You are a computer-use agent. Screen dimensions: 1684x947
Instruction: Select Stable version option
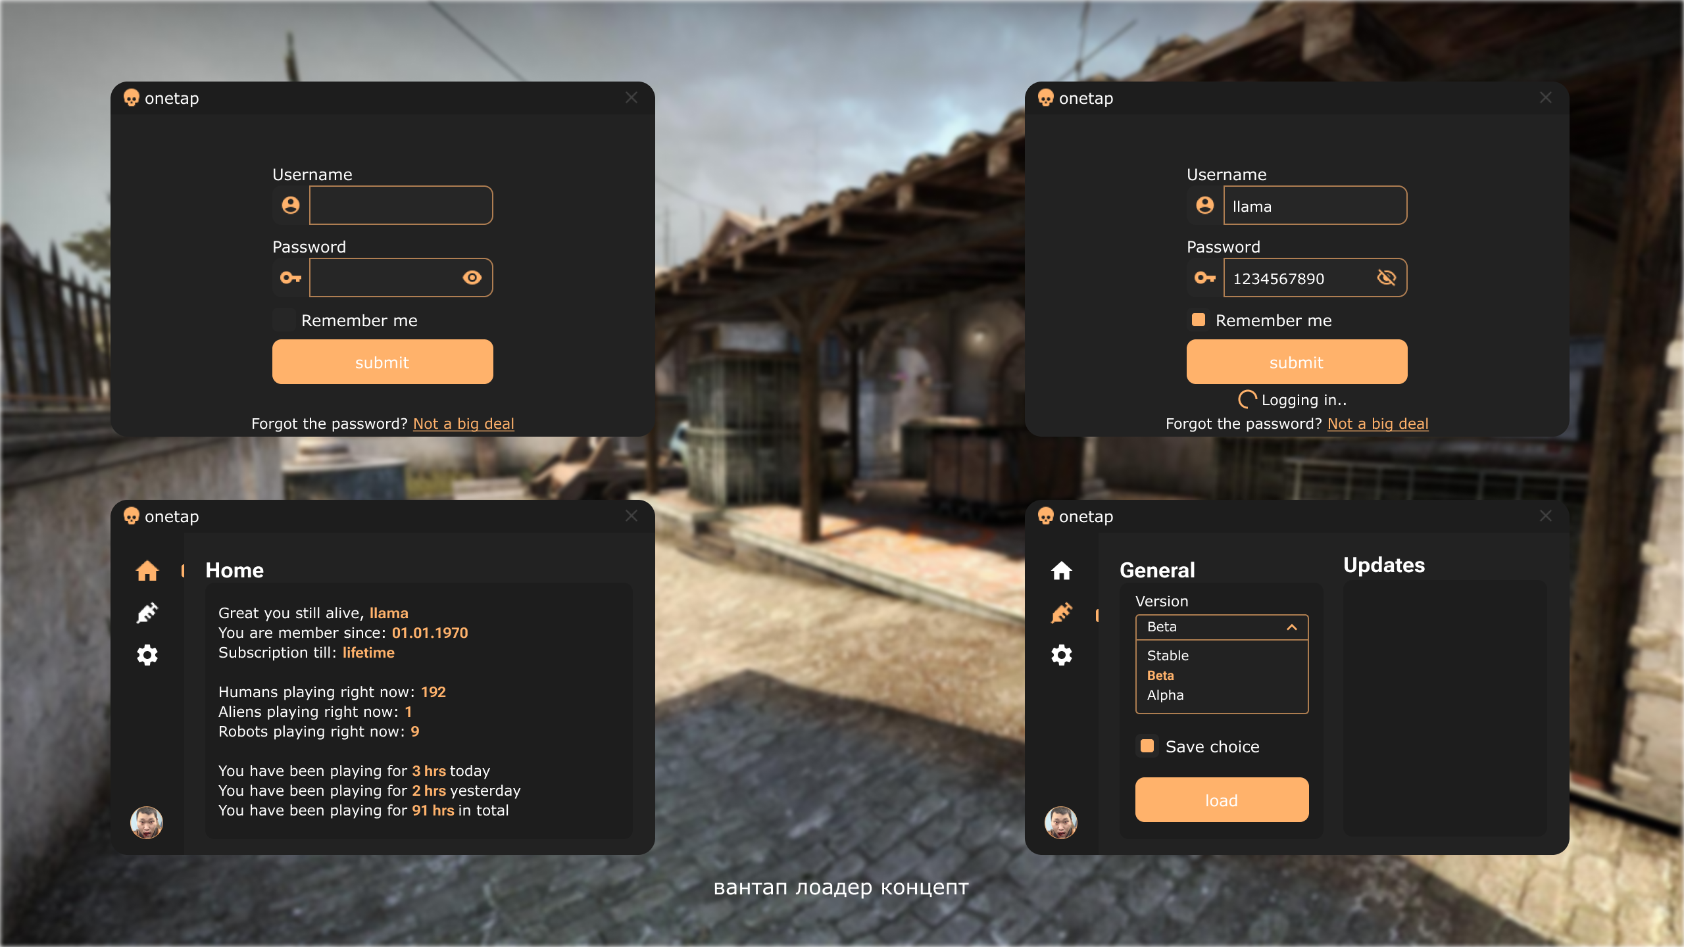tap(1168, 656)
